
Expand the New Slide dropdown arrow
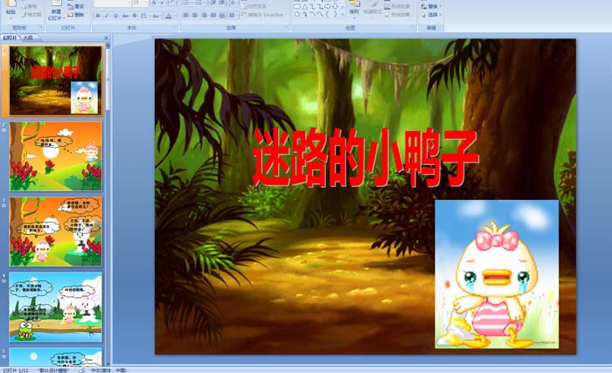pyautogui.click(x=64, y=18)
